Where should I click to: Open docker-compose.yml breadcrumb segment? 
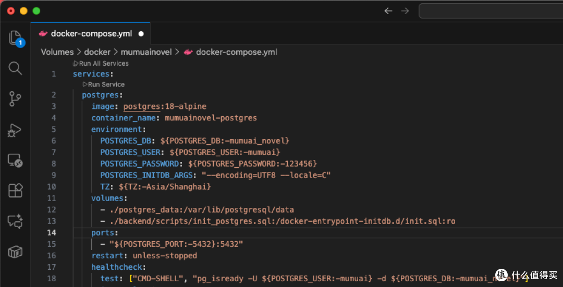pyautogui.click(x=237, y=52)
